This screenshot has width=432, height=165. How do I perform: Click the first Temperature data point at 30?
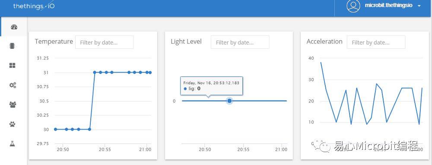pos(55,129)
